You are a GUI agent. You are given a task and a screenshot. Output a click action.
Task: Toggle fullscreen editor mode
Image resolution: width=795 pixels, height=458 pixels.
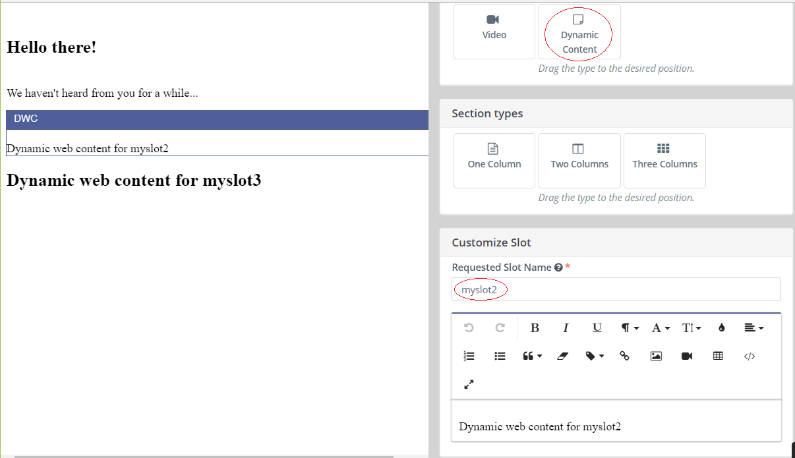pyautogui.click(x=469, y=384)
